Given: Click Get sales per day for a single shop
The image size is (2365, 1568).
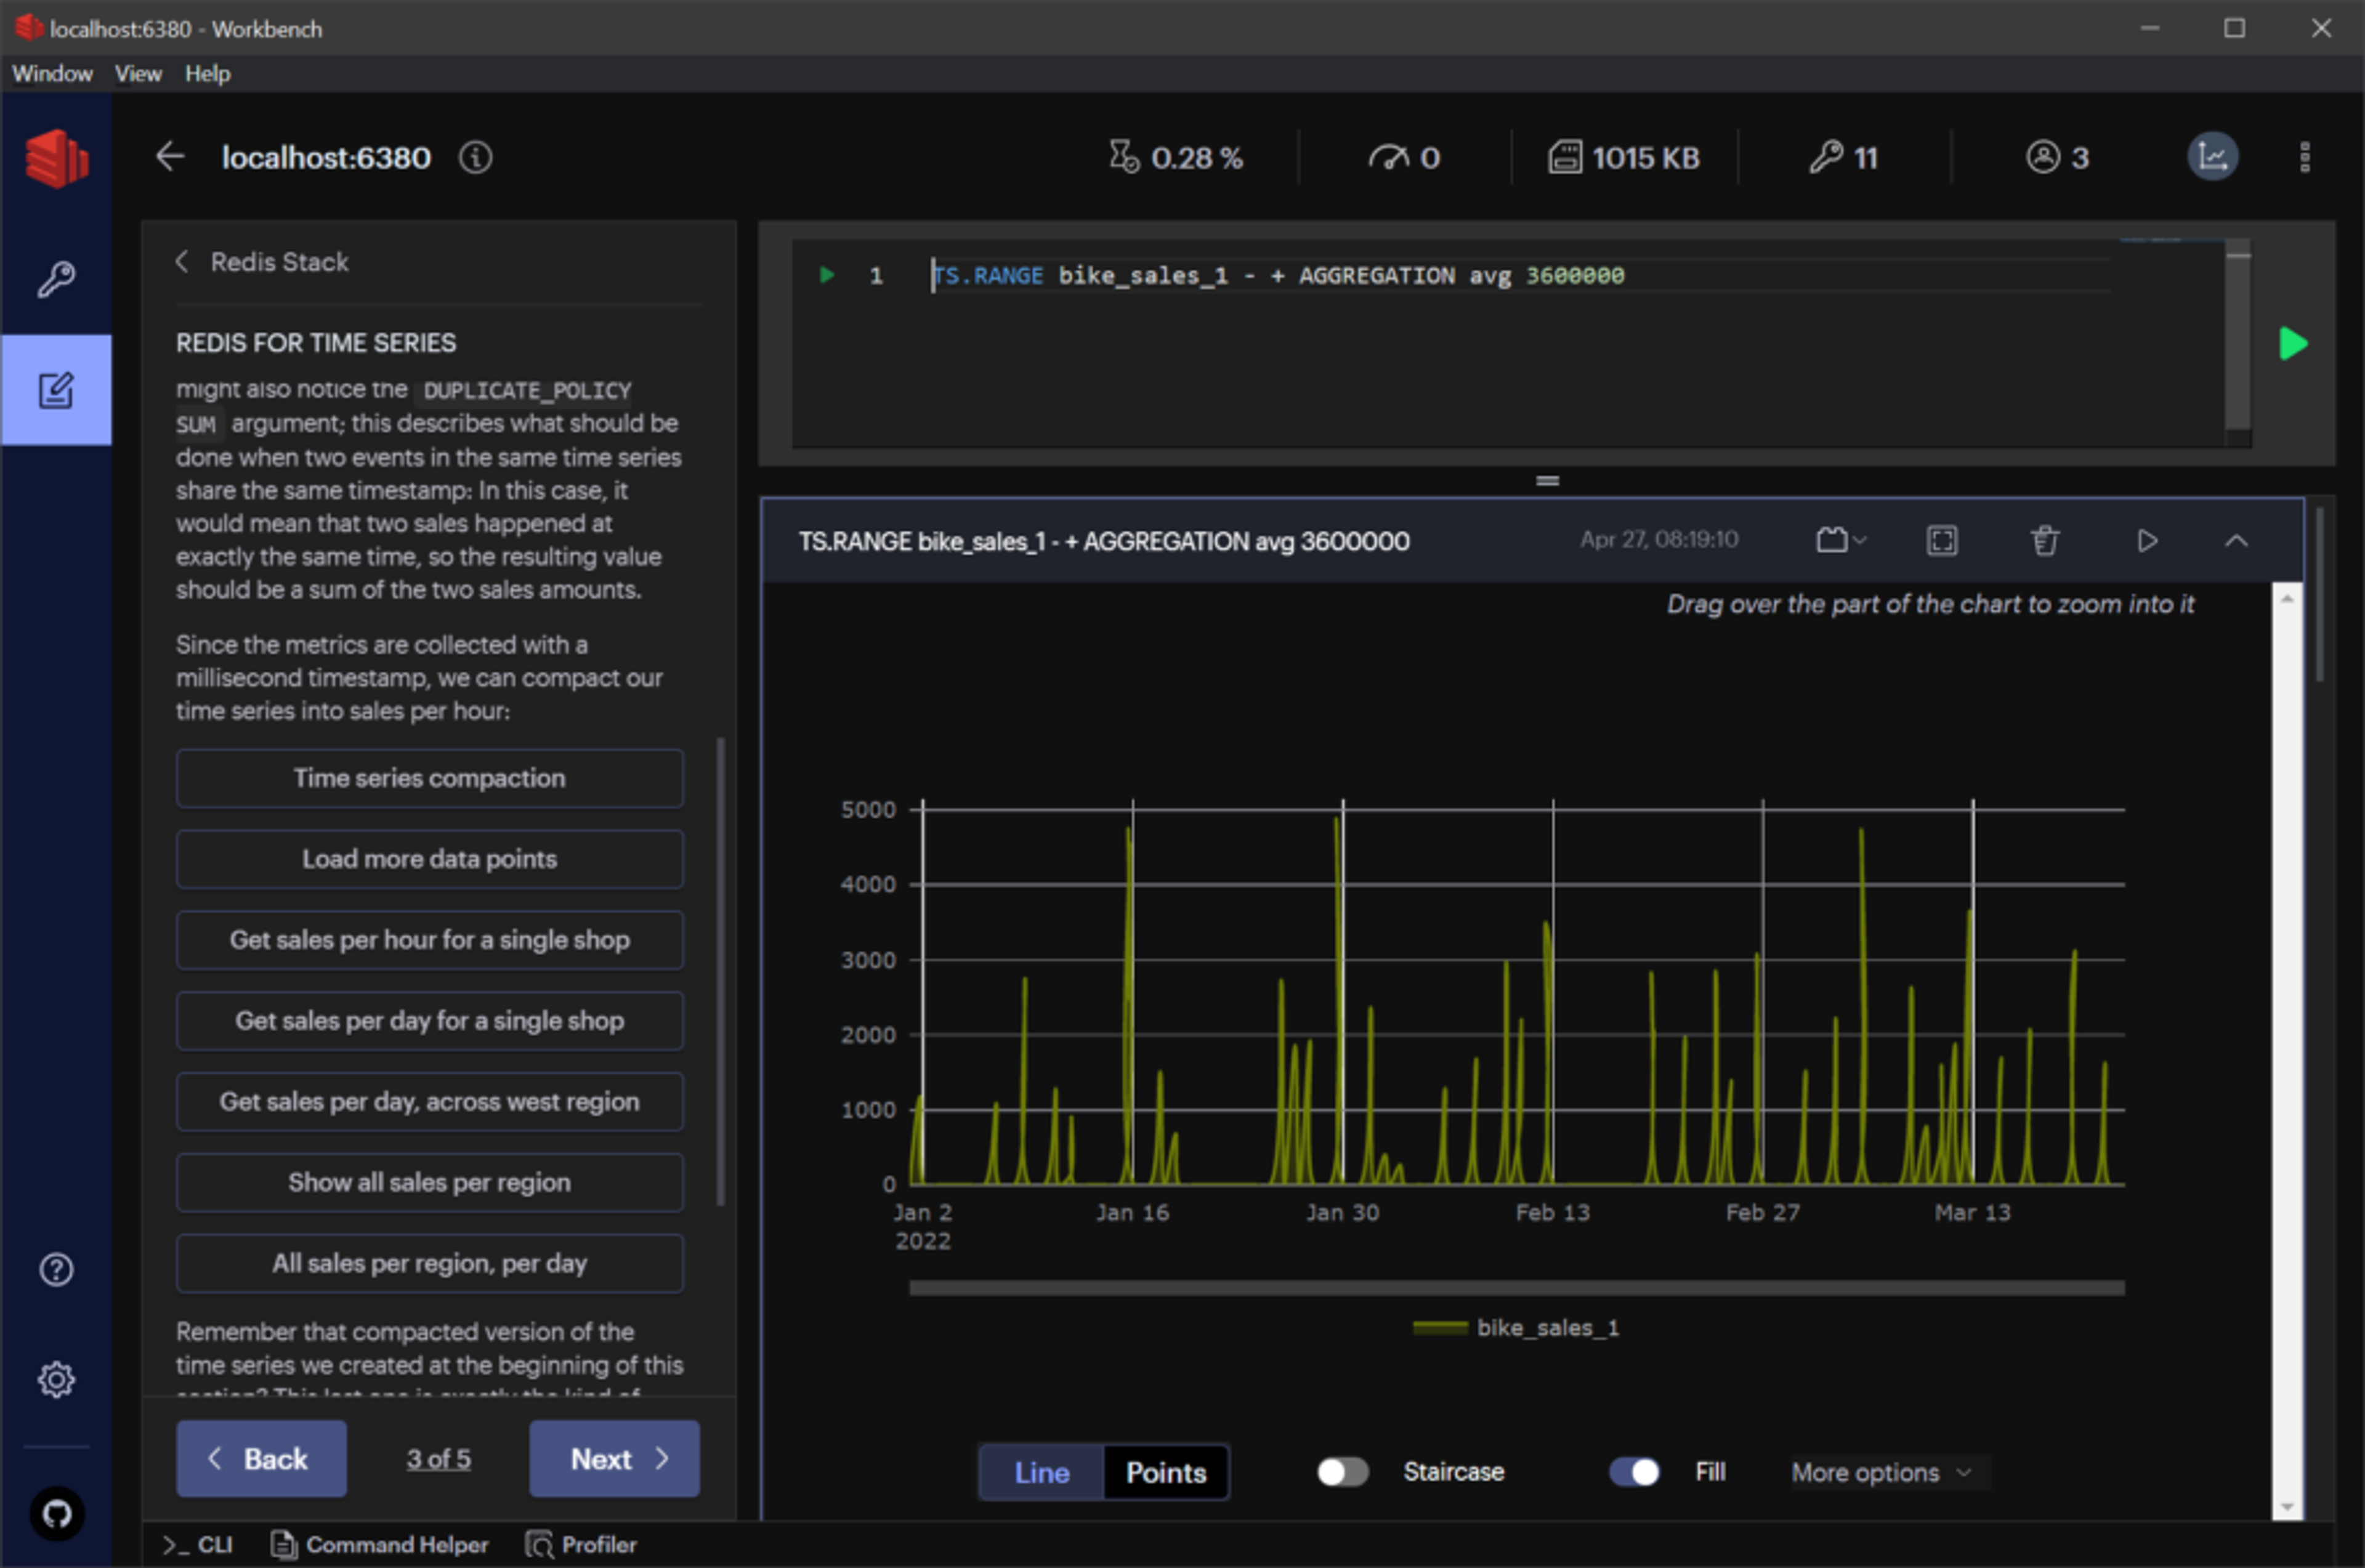Looking at the screenshot, I should 429,1021.
